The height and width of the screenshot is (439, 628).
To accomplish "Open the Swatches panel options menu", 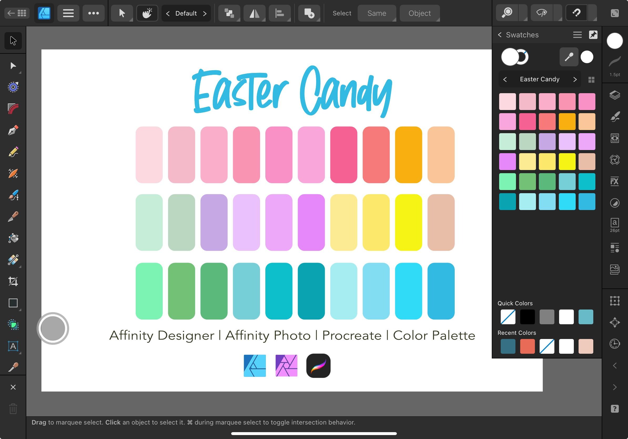I will pos(577,35).
